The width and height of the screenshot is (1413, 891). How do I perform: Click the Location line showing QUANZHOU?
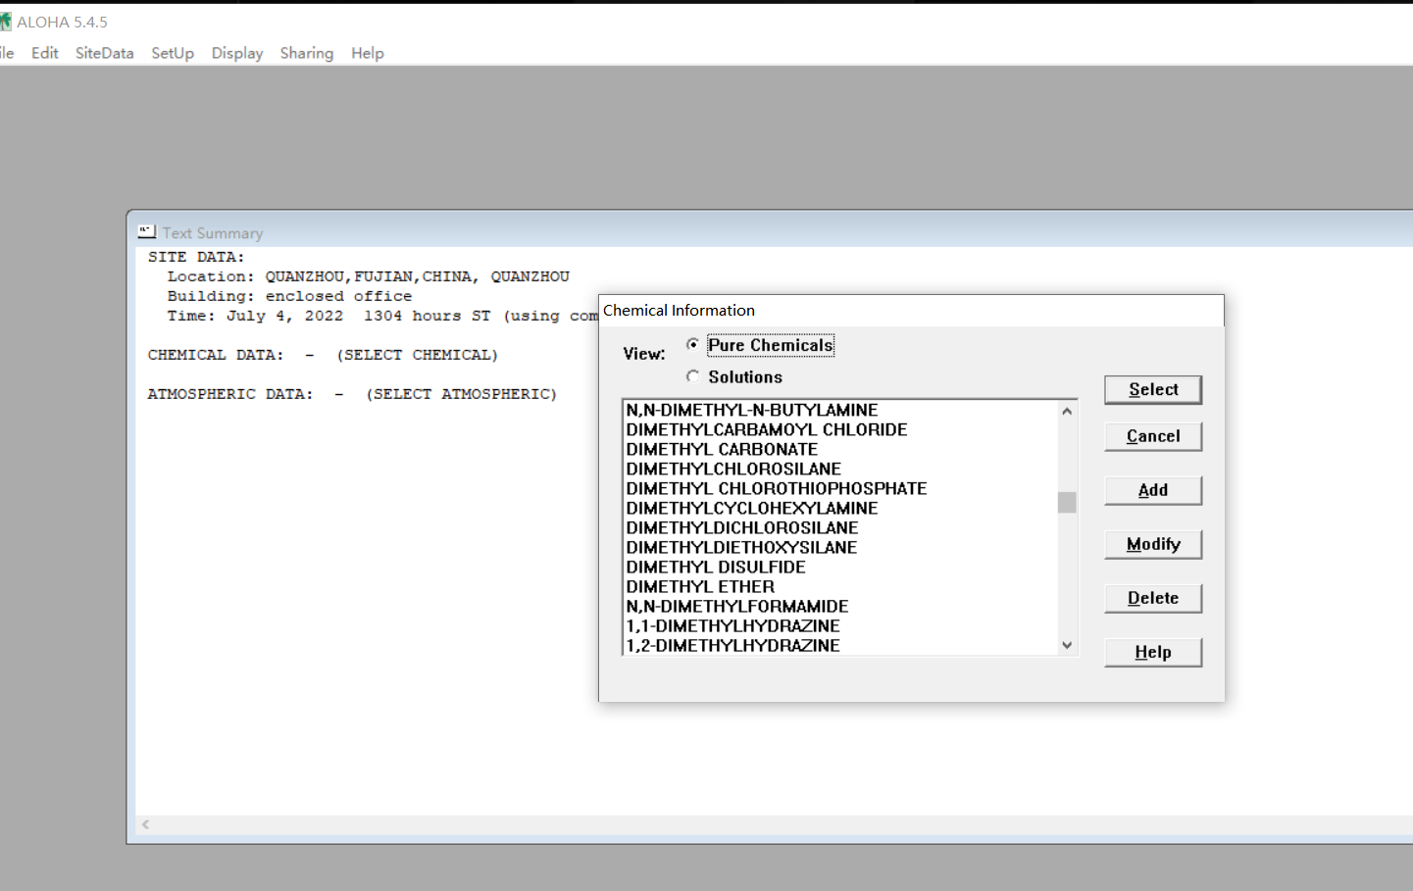(x=368, y=276)
